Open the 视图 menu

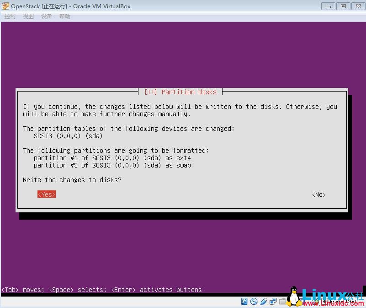click(28, 16)
